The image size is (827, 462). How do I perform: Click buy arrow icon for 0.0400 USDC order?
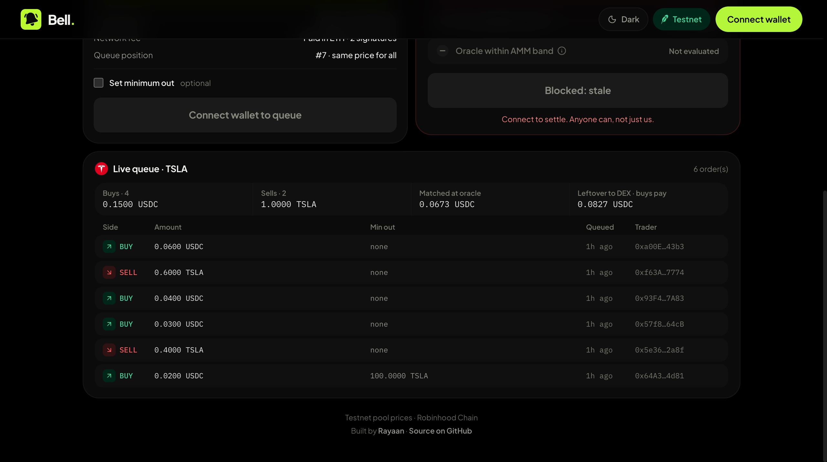pyautogui.click(x=109, y=298)
